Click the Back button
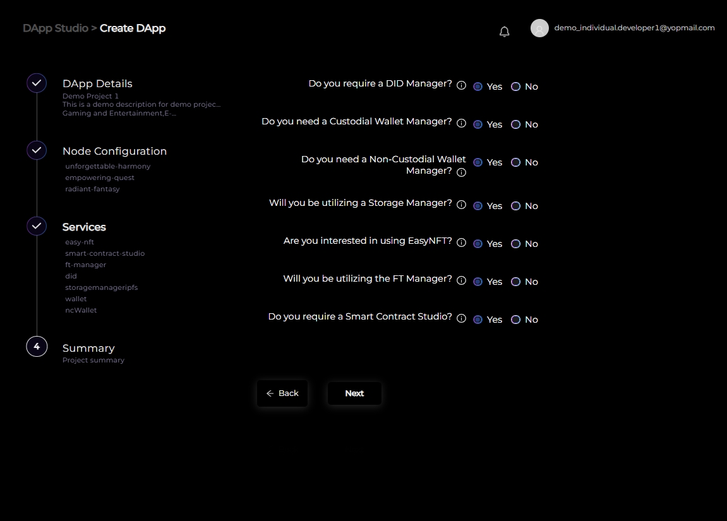 (x=282, y=393)
